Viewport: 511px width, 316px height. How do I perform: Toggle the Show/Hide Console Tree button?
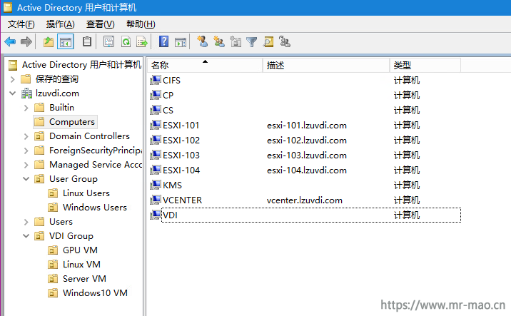66,41
